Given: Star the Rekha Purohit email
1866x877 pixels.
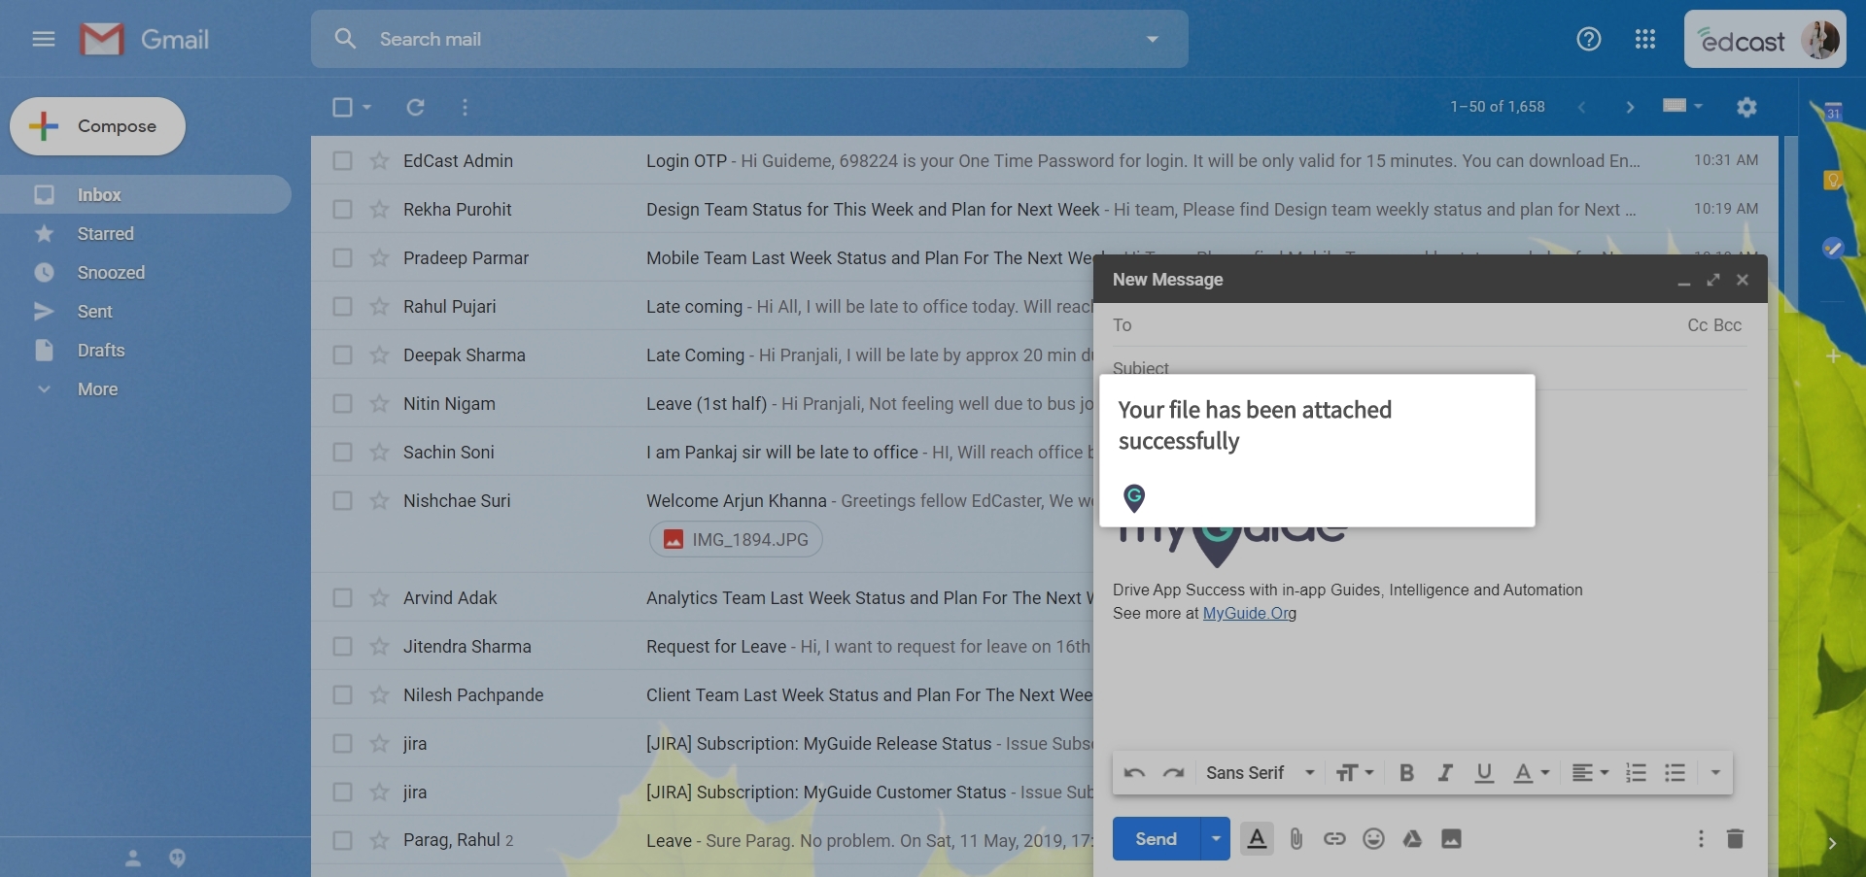Looking at the screenshot, I should click(379, 209).
